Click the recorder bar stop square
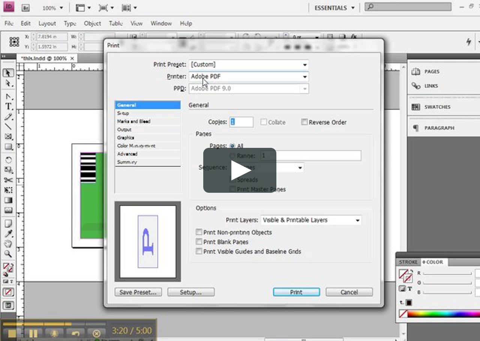Screen dimensions: 480x341 12,333
